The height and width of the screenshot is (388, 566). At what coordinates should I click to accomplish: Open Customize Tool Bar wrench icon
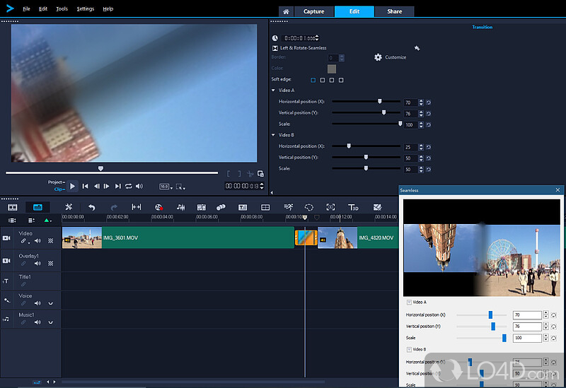pos(69,207)
